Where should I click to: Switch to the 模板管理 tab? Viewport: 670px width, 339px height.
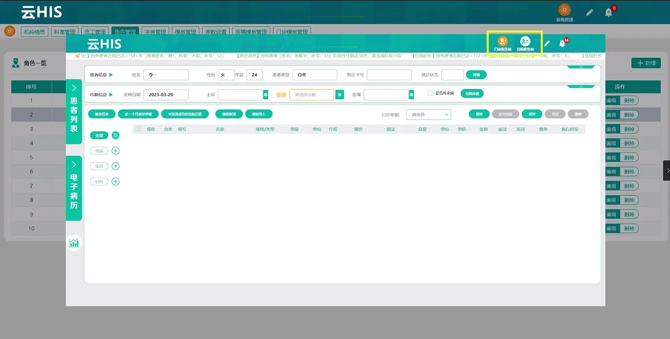coord(185,32)
